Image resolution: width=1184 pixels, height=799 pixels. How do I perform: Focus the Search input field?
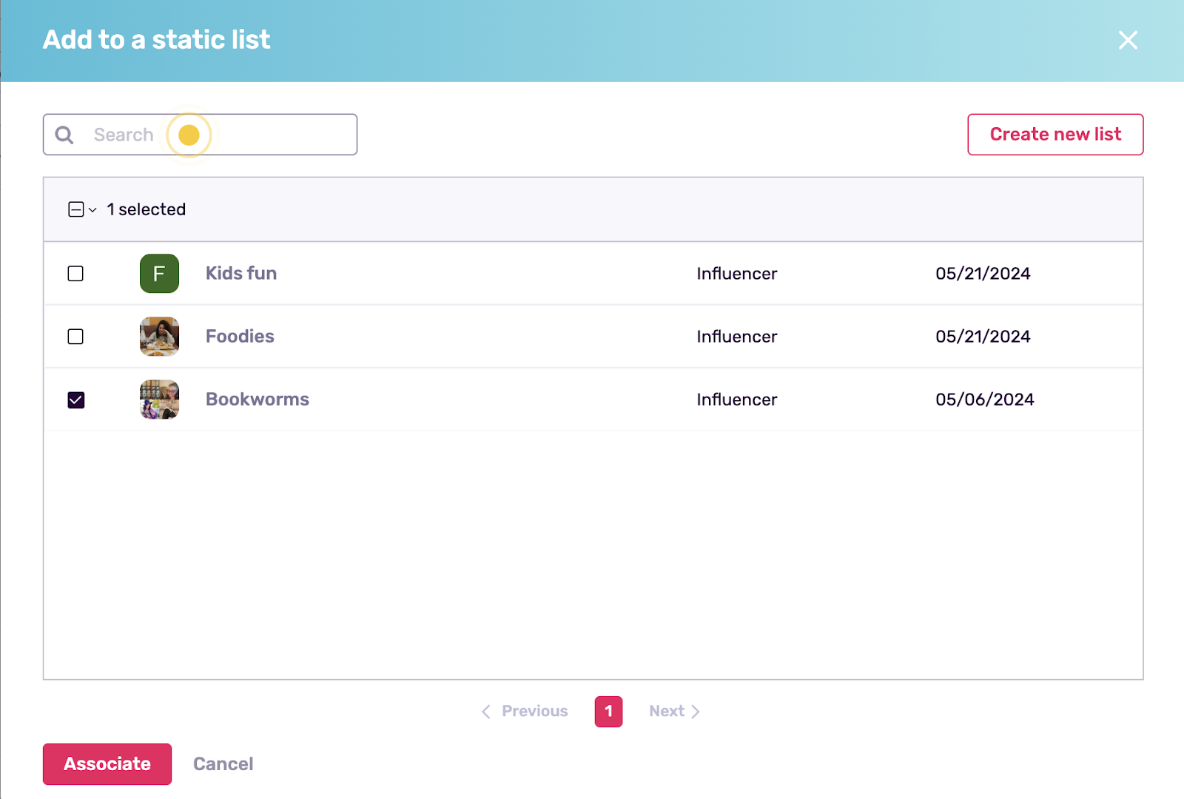[x=200, y=135]
